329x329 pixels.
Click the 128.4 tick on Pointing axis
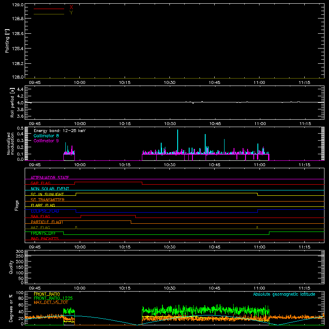pos(18,49)
